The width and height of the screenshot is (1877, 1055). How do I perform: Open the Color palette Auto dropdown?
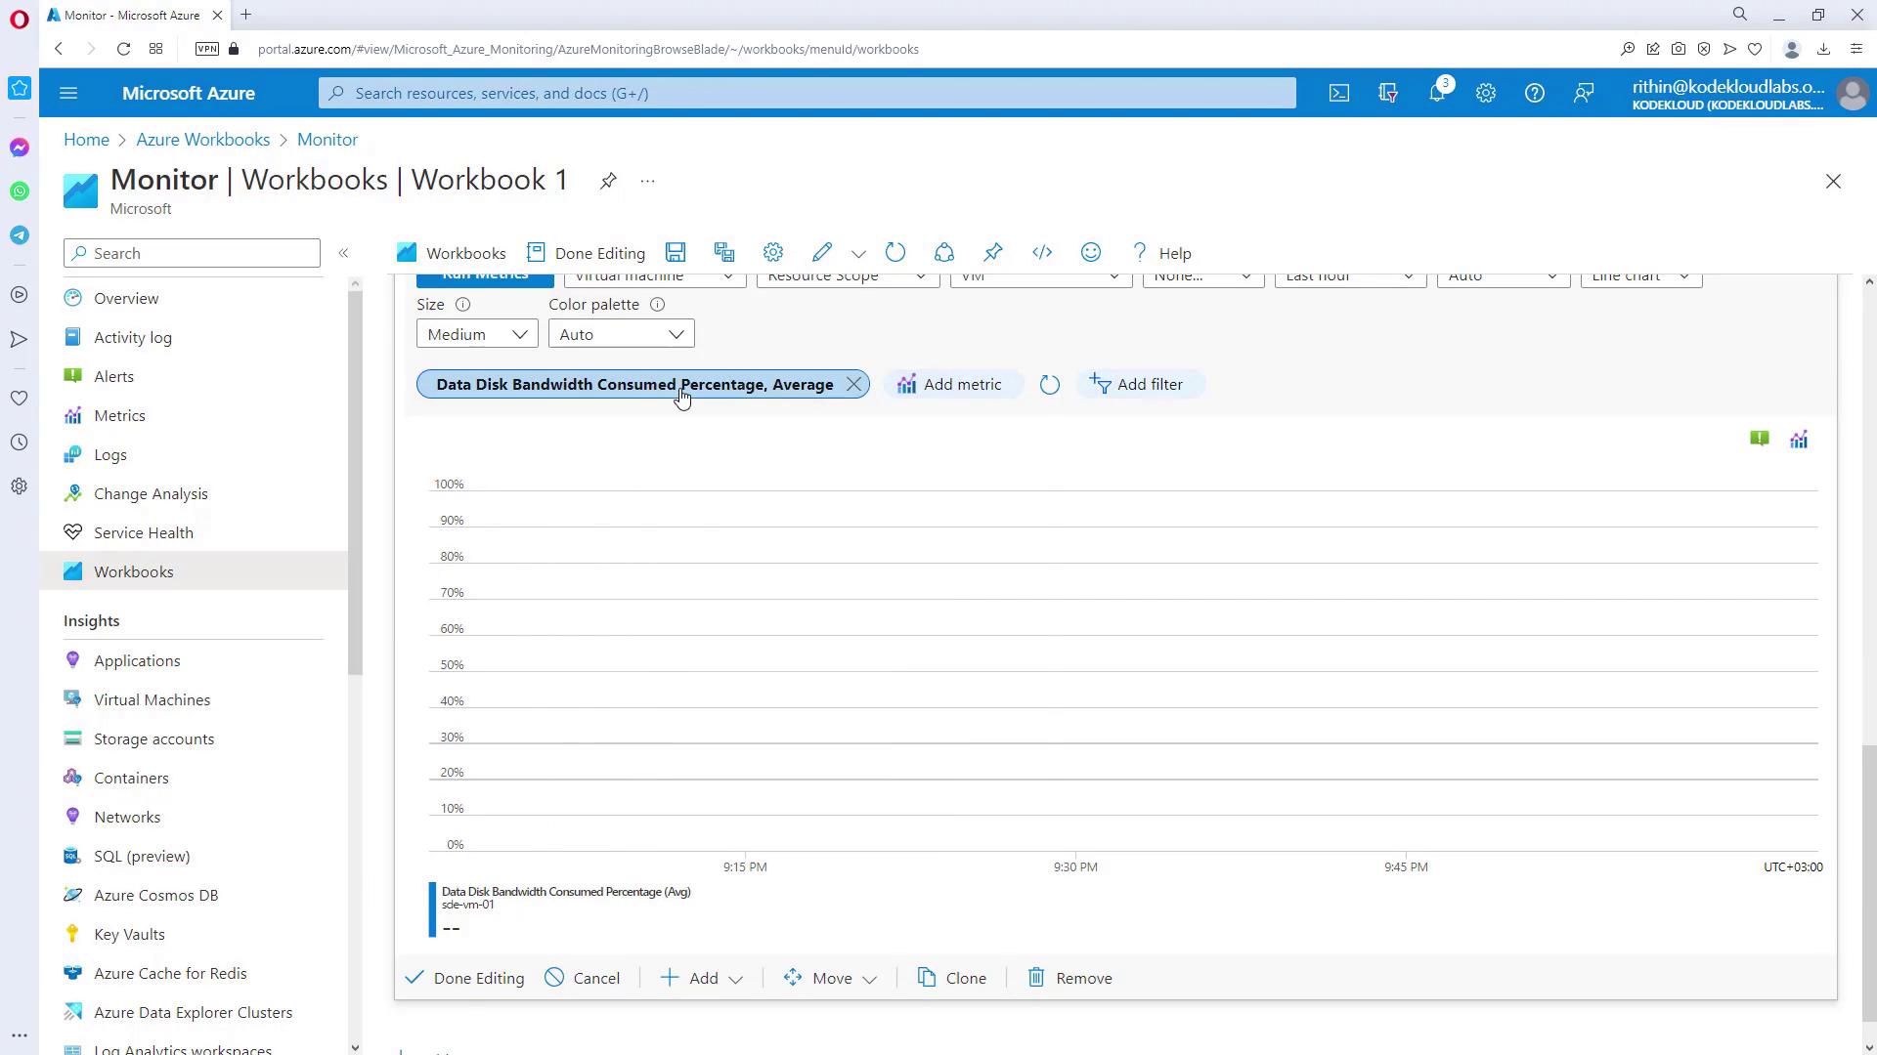point(621,335)
